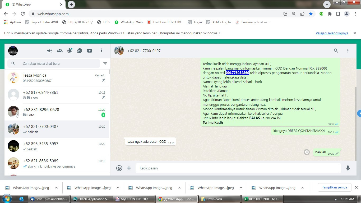The image size is (361, 203).
Task: Click the pin icon on Tessa Monica chat
Action: tap(103, 80)
